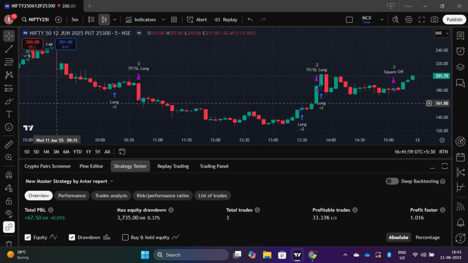468x263 pixels.
Task: Collapse the indicator legend showing 5
Action: 27,56
